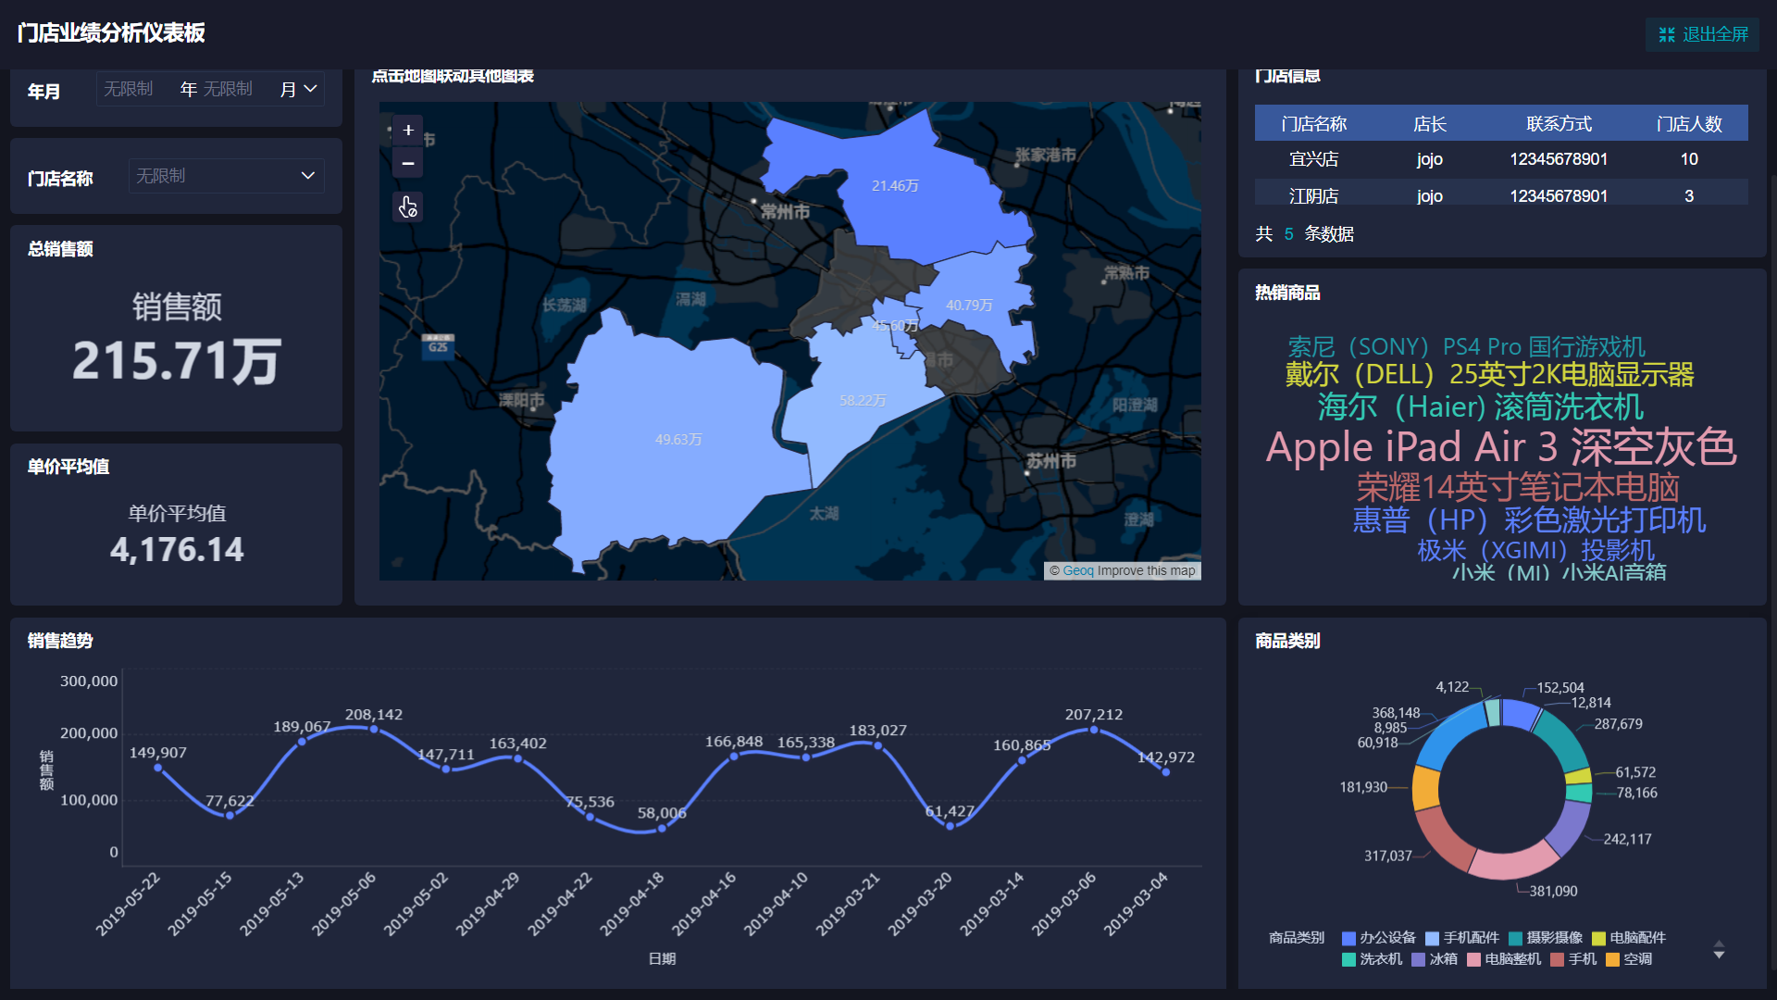Click trend point labeled 61,427

click(950, 826)
